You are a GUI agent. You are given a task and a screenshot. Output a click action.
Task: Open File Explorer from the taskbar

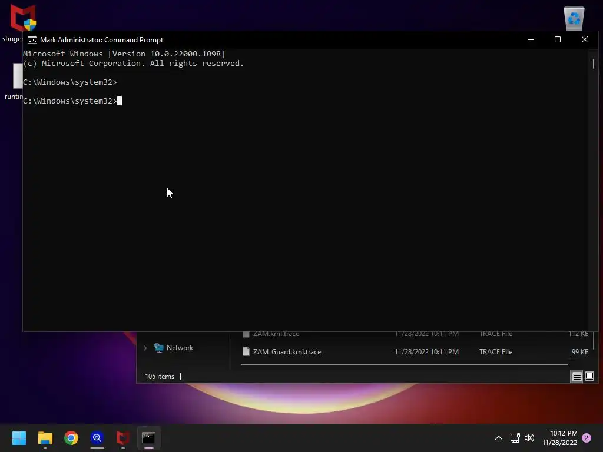45,438
